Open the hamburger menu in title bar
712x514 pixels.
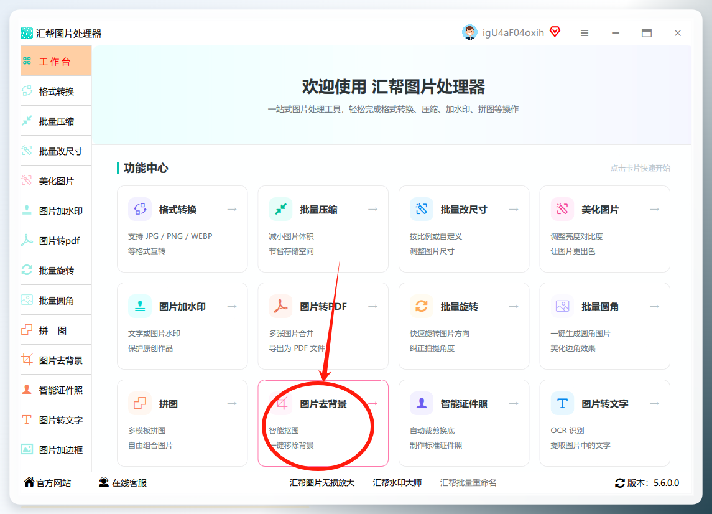click(585, 33)
